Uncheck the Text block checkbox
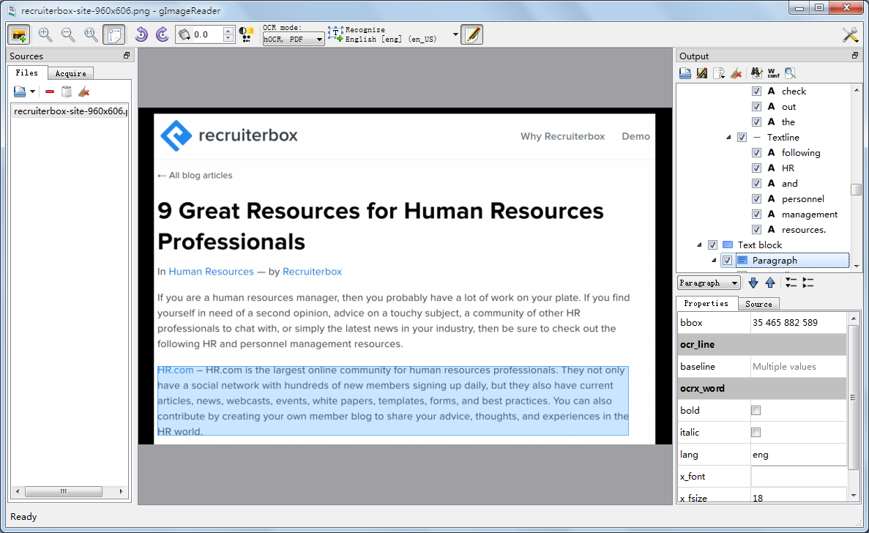Image resolution: width=869 pixels, height=533 pixels. (713, 245)
